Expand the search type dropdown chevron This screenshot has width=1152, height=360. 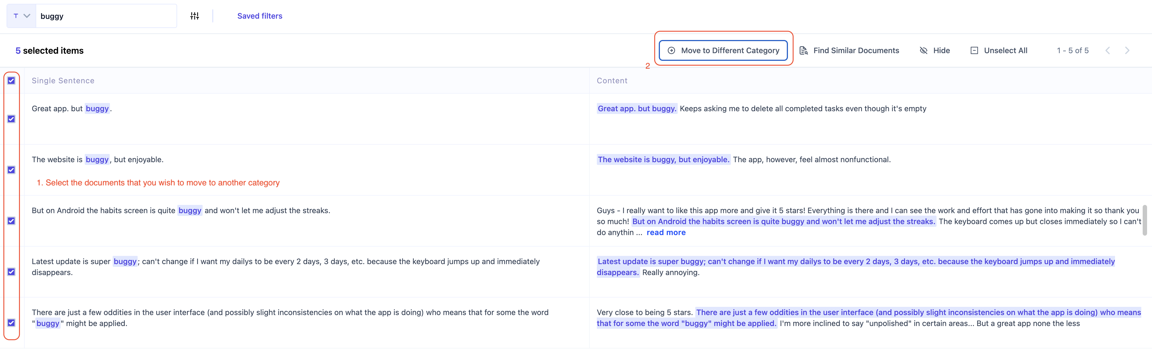[x=27, y=16]
